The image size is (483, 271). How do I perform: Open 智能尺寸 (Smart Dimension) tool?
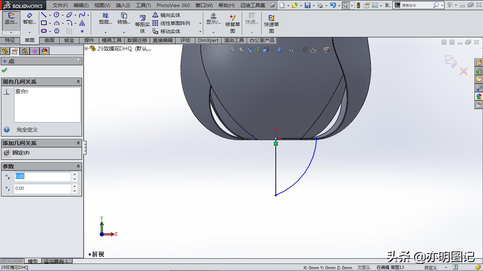[29, 20]
